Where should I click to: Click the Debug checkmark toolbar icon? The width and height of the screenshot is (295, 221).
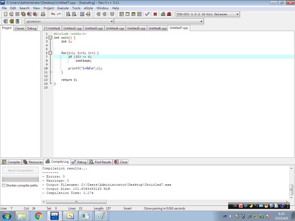tap(147, 14)
